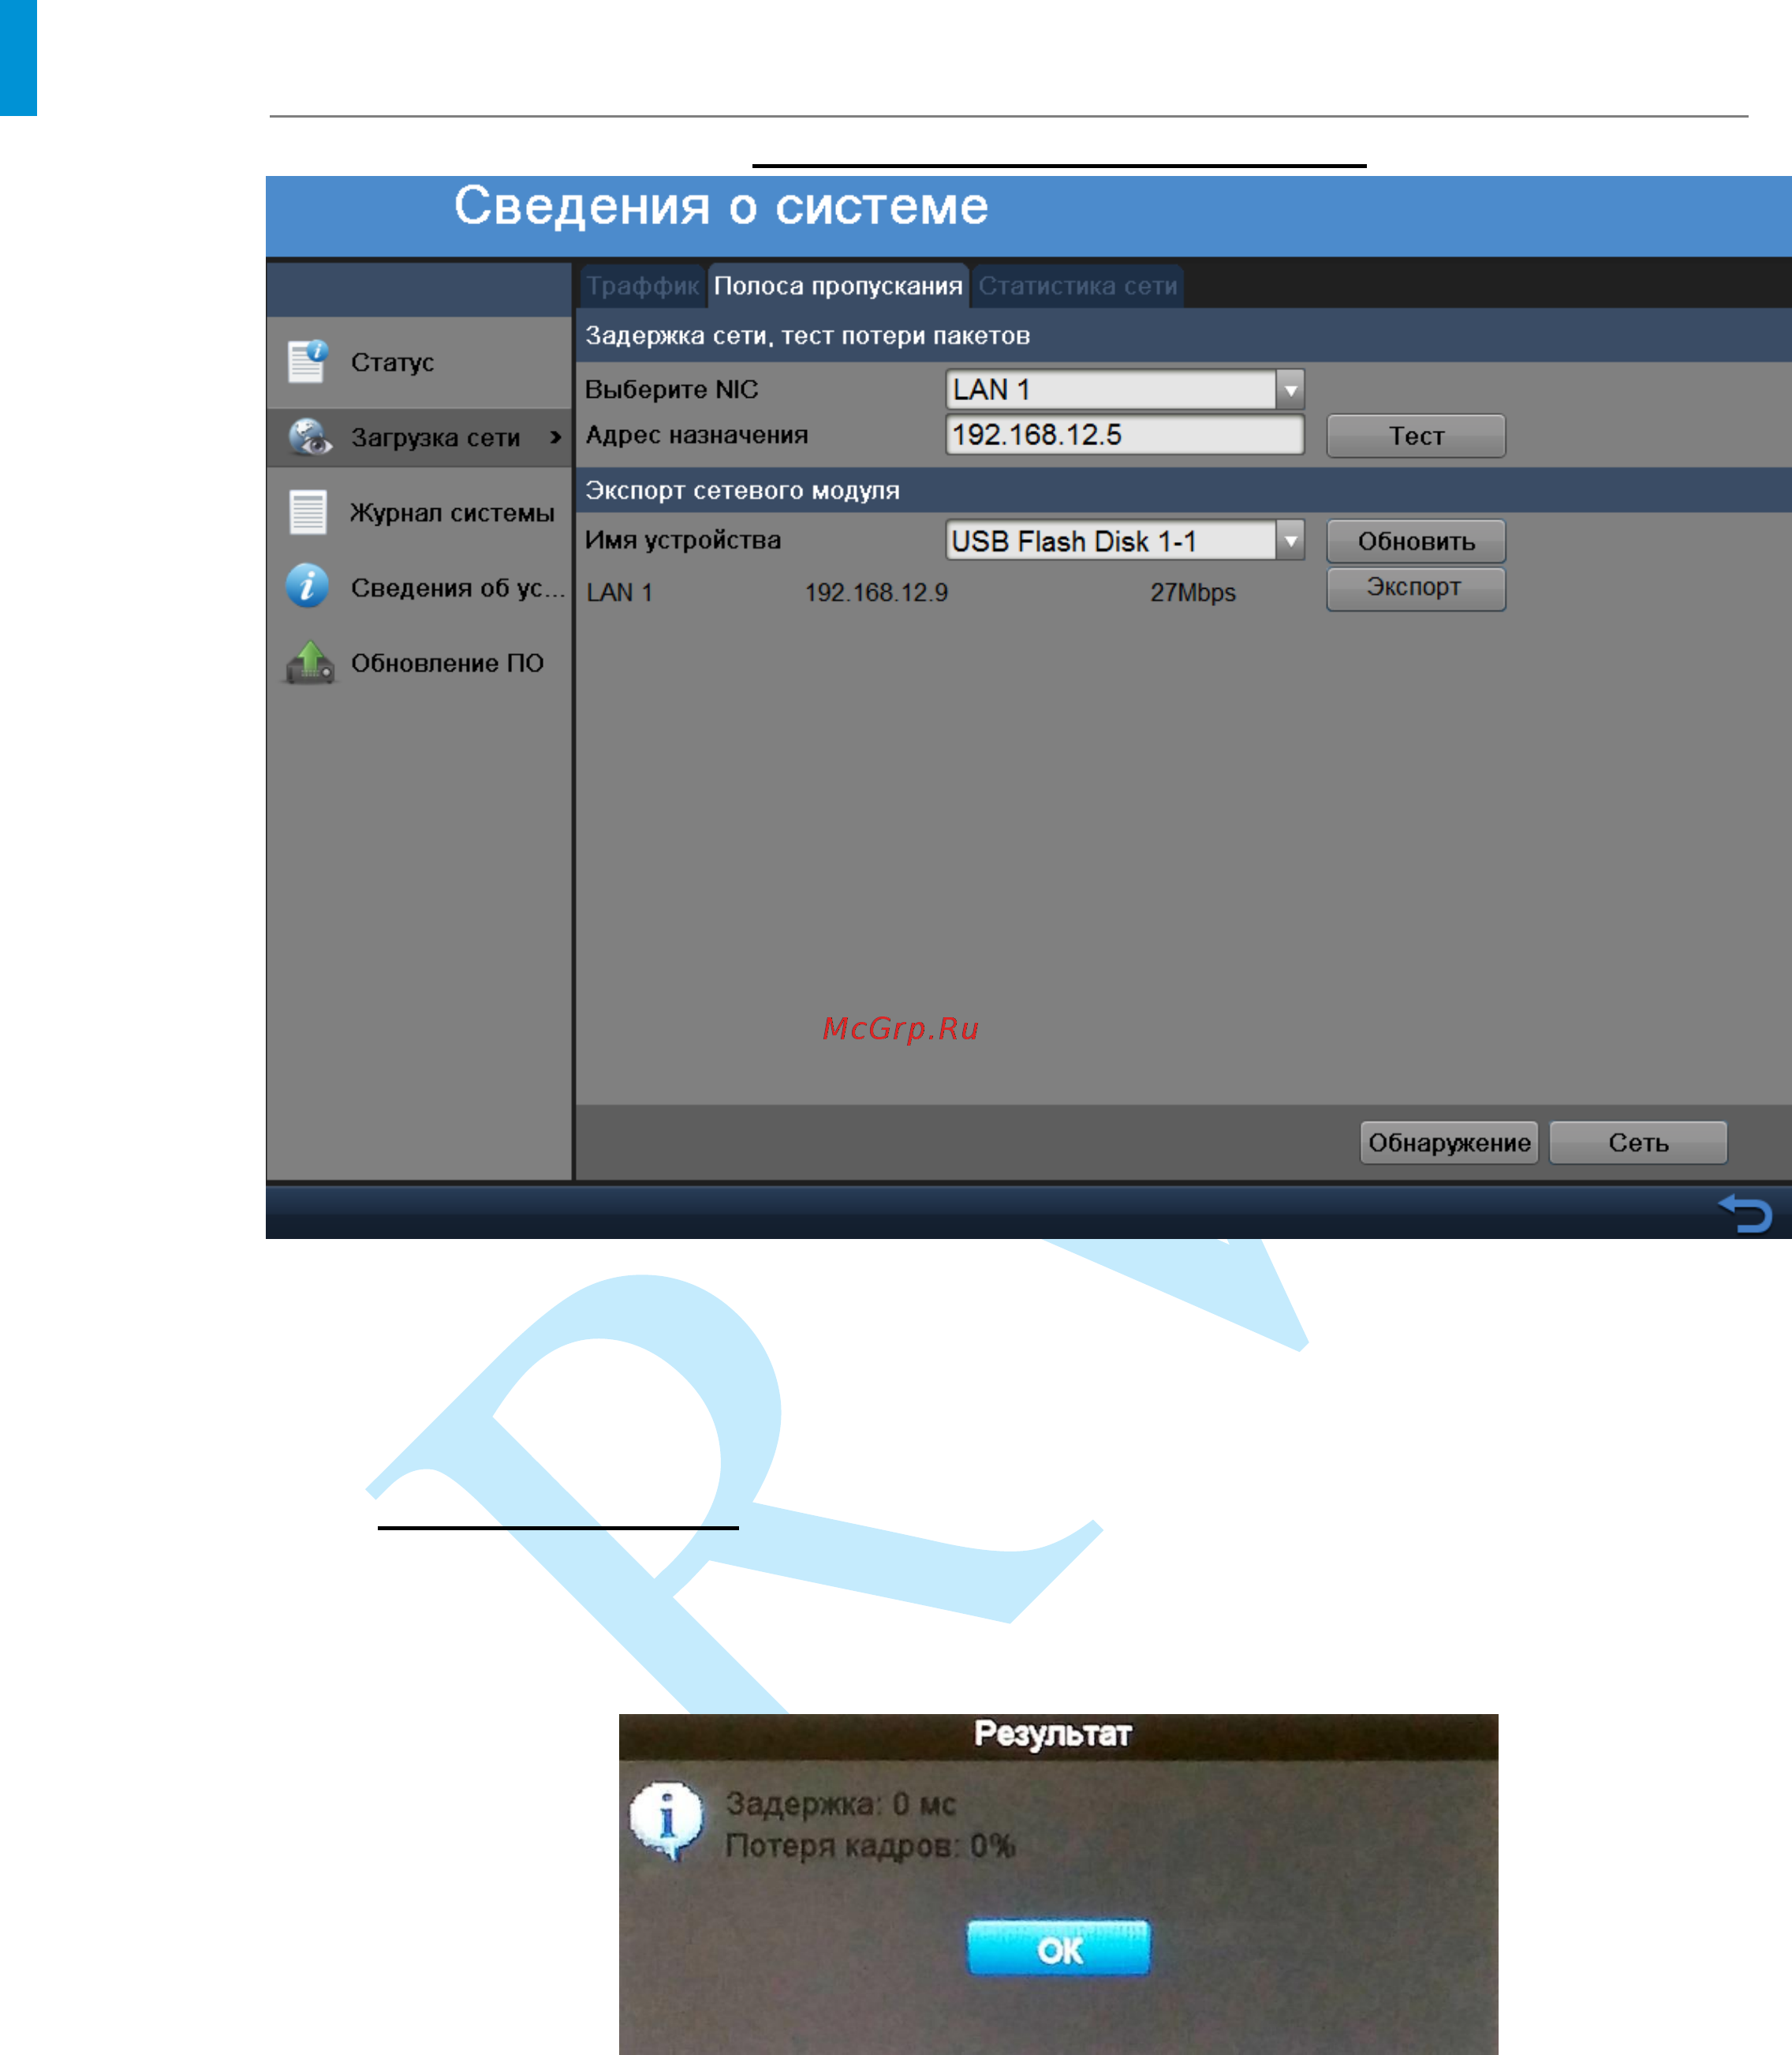The height and width of the screenshot is (2055, 1792).
Task: Click the Загрузка сети globe icon
Action: (309, 437)
